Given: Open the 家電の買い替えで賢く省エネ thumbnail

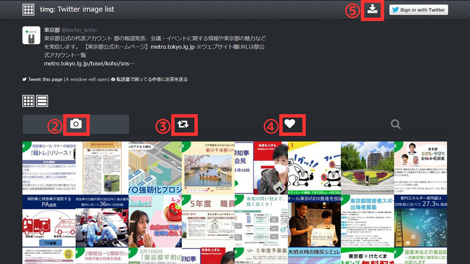Looking at the screenshot, I should tap(261, 221).
